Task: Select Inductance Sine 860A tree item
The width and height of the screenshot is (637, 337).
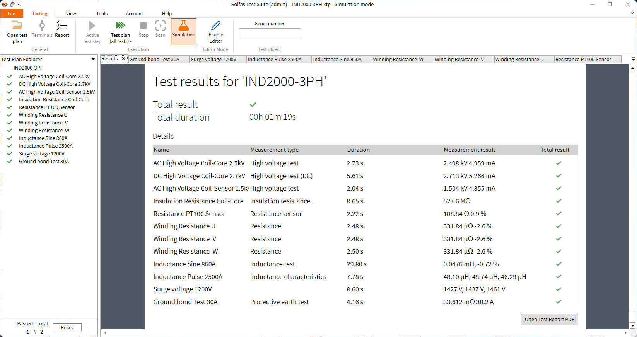Action: [43, 138]
